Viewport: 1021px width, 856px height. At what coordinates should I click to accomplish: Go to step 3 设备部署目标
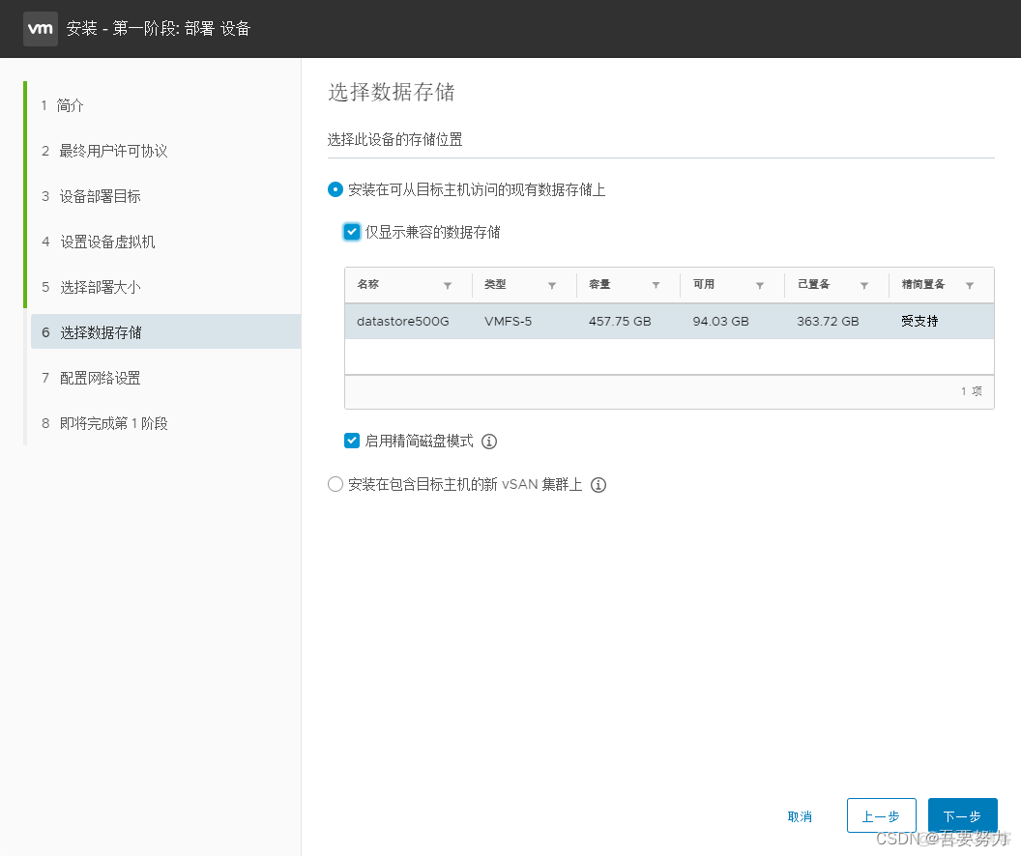pos(91,196)
